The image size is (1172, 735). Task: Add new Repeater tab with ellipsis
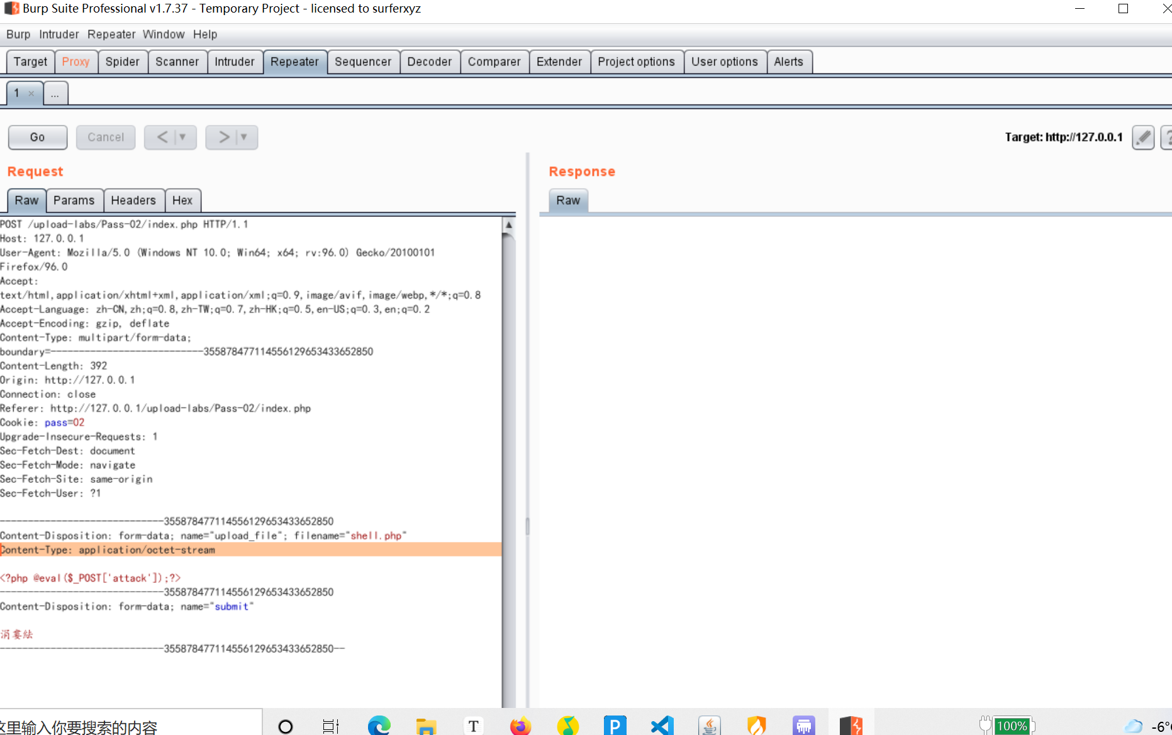pos(55,94)
